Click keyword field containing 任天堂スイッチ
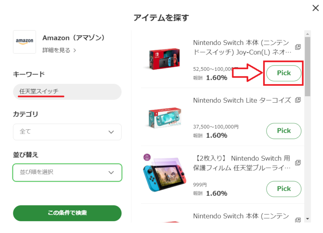The width and height of the screenshot is (323, 233). pos(67,92)
